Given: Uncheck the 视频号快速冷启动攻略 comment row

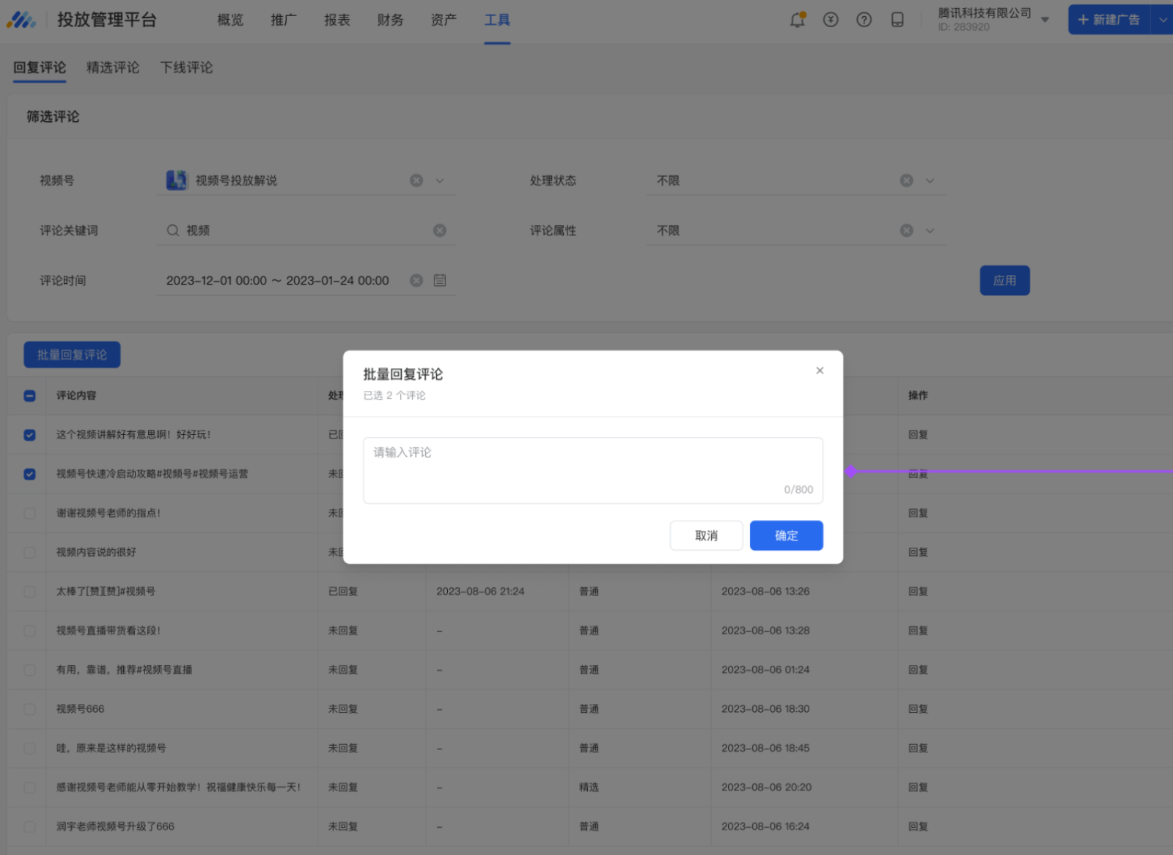Looking at the screenshot, I should click(x=29, y=474).
